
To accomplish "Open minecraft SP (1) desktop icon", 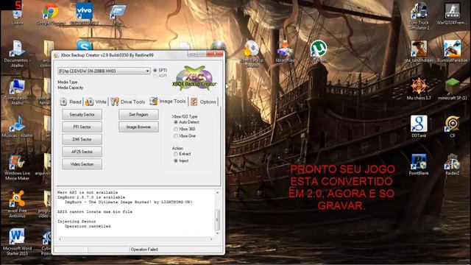I will (452, 88).
